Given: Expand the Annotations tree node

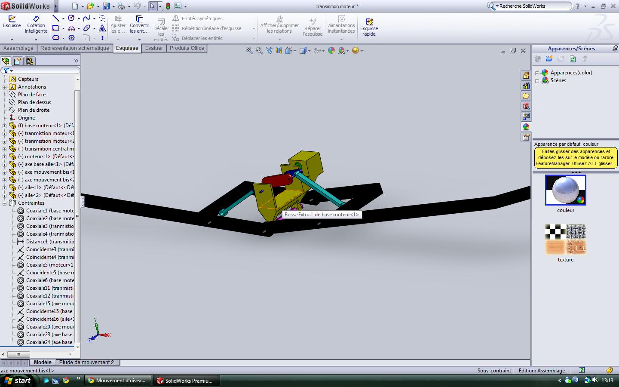Looking at the screenshot, I should pyautogui.click(x=4, y=87).
